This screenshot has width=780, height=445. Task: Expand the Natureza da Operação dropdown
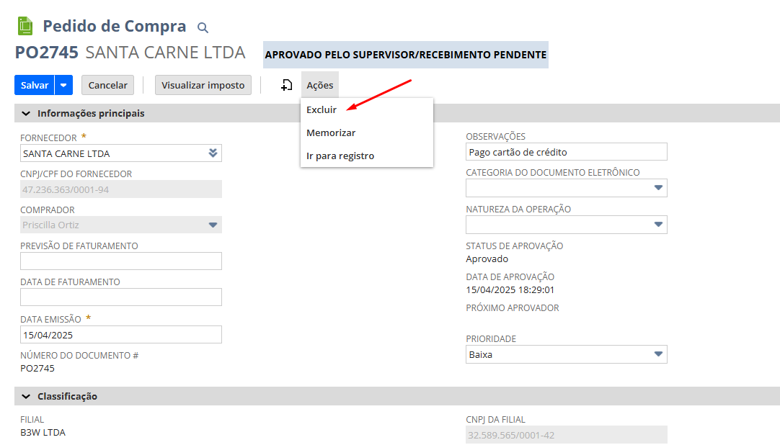(657, 225)
